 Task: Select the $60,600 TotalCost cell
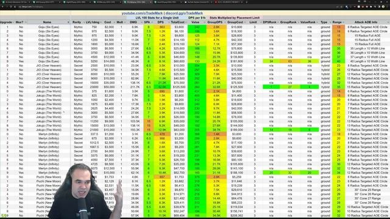pyautogui.click(x=179, y=61)
